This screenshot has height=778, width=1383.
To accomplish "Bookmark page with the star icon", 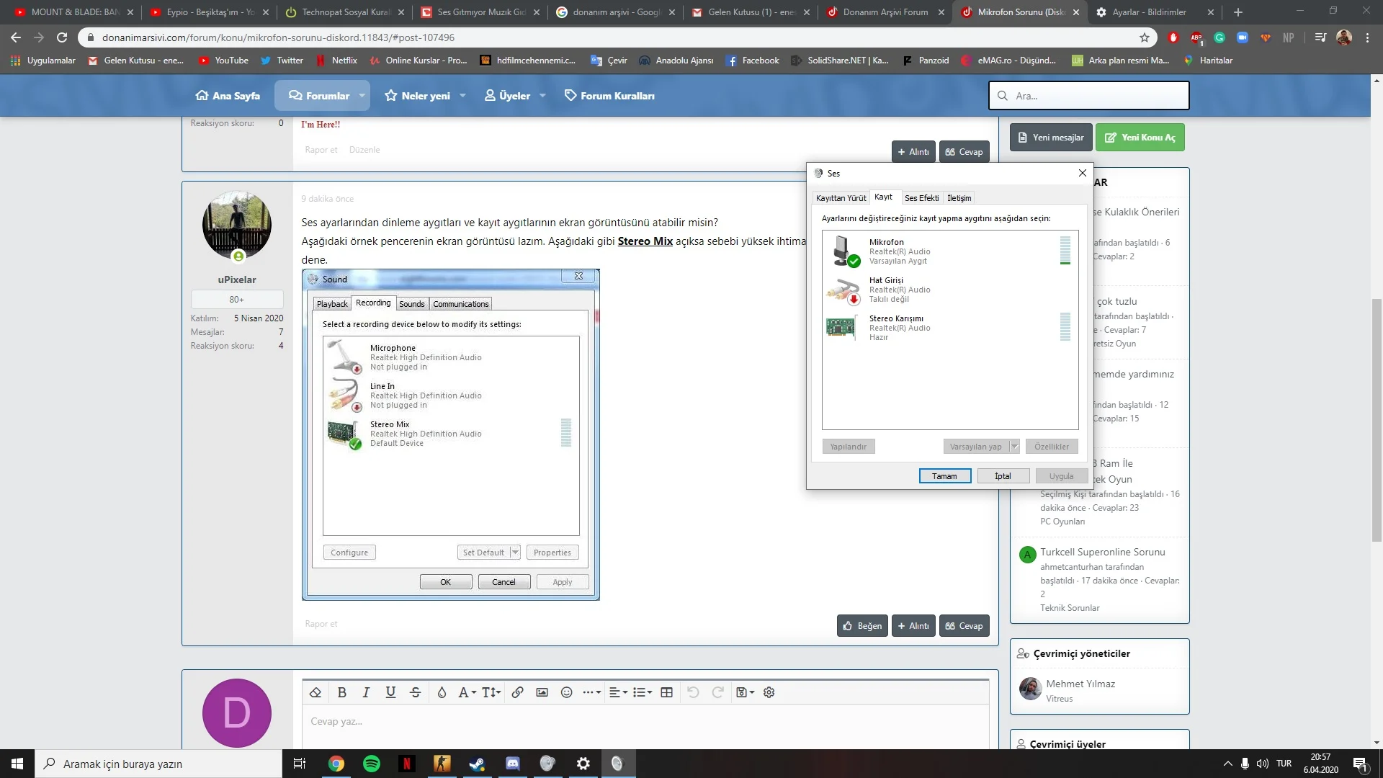I will point(1145,37).
